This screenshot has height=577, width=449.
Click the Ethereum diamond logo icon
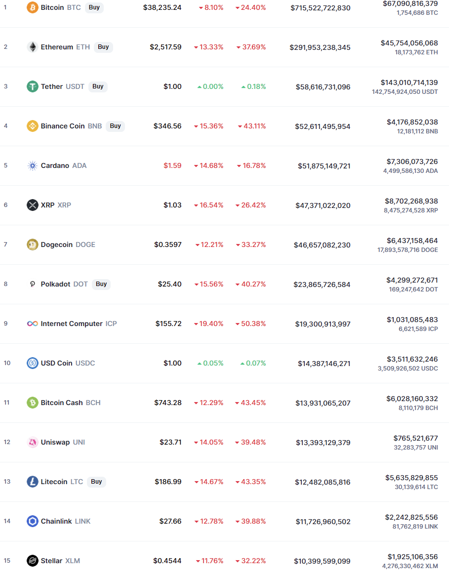32,47
